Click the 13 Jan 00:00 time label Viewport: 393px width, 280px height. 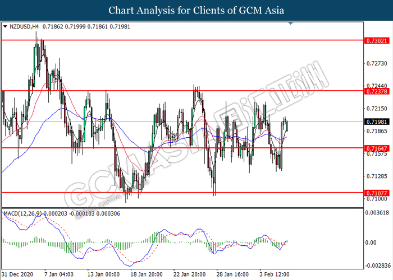(x=103, y=275)
